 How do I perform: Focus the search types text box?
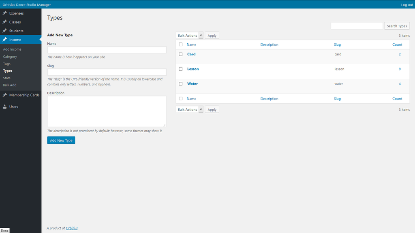(x=357, y=25)
